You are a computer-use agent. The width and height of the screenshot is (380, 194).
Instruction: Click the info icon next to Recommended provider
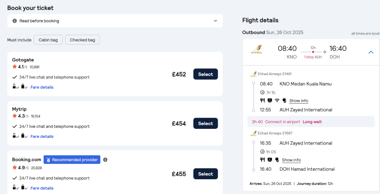[105, 160]
